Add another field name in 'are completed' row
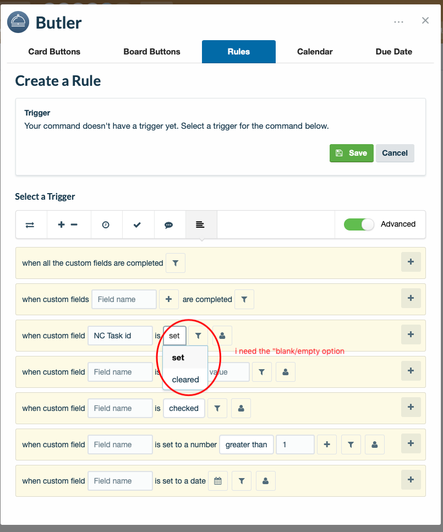The width and height of the screenshot is (443, 532). click(x=169, y=299)
